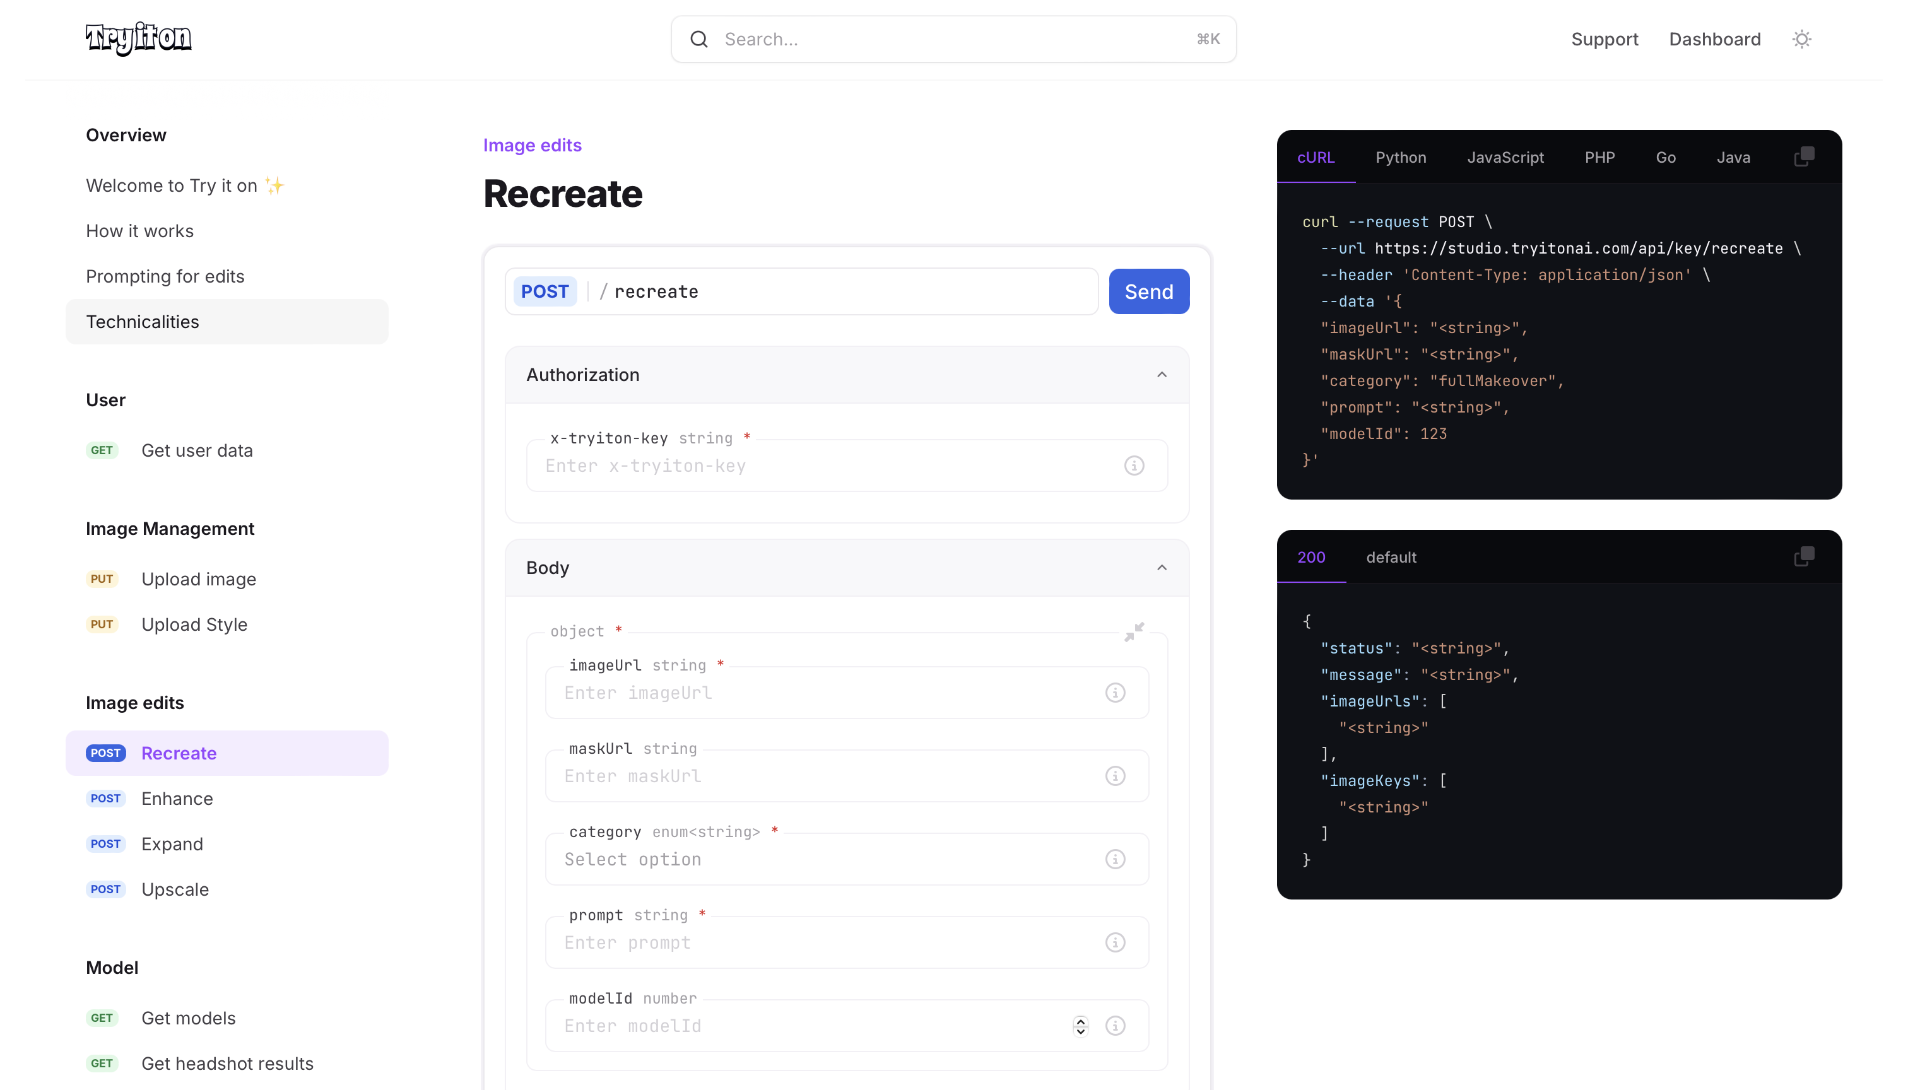Open Welcome to Try it on page

click(x=227, y=185)
